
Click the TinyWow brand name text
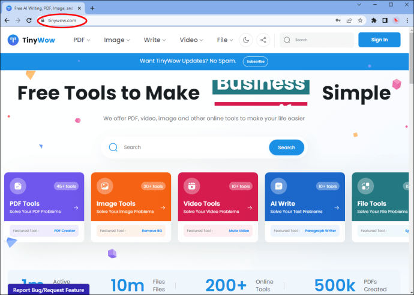point(38,40)
